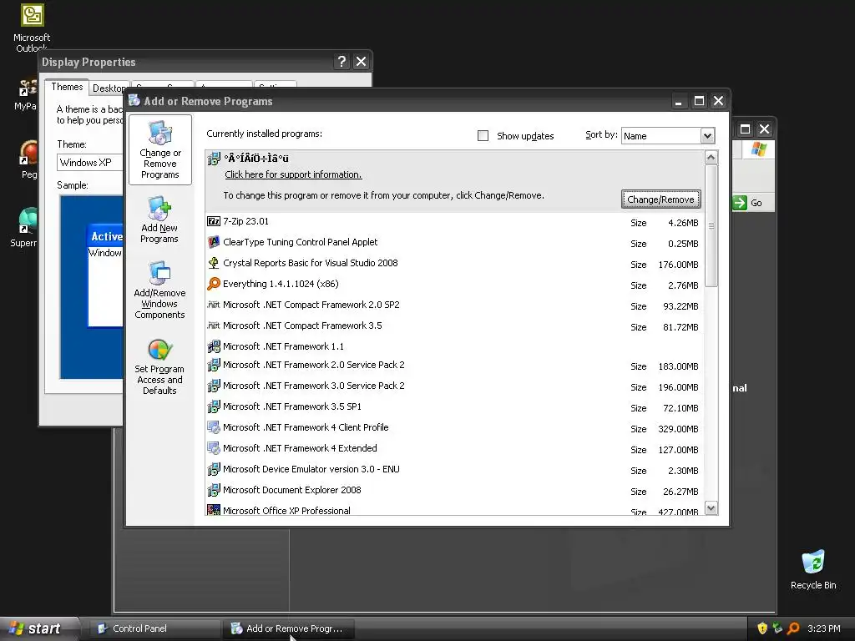Click the 7-Zip 23.01 program icon

(x=214, y=221)
